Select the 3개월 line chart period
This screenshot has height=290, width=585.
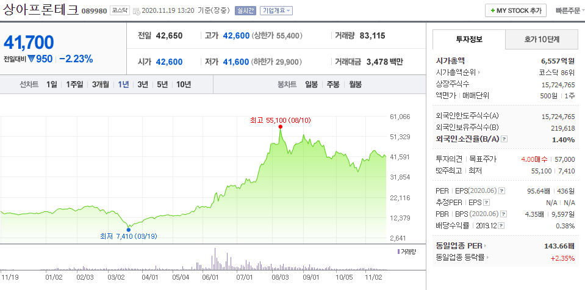101,84
